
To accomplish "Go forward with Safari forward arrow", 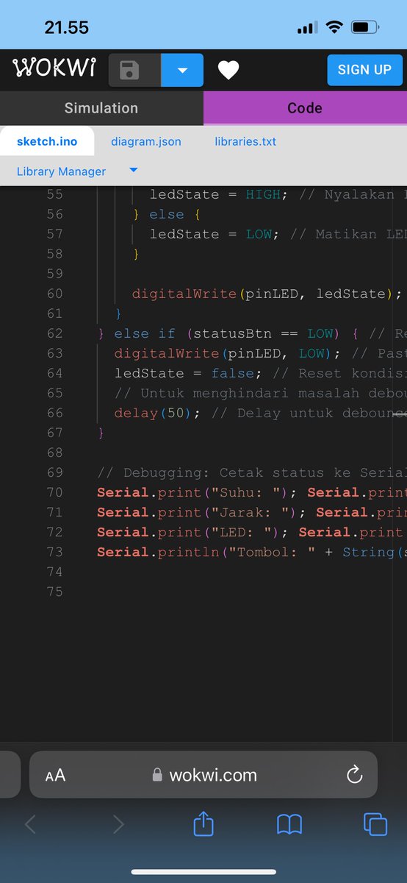I will pos(118,824).
